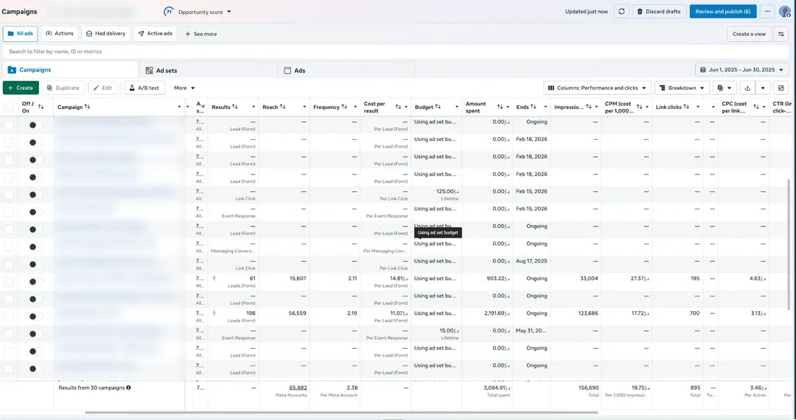Image resolution: width=796 pixels, height=420 pixels.
Task: Sort by CPC cost per link arrows
Action: pyautogui.click(x=756, y=107)
